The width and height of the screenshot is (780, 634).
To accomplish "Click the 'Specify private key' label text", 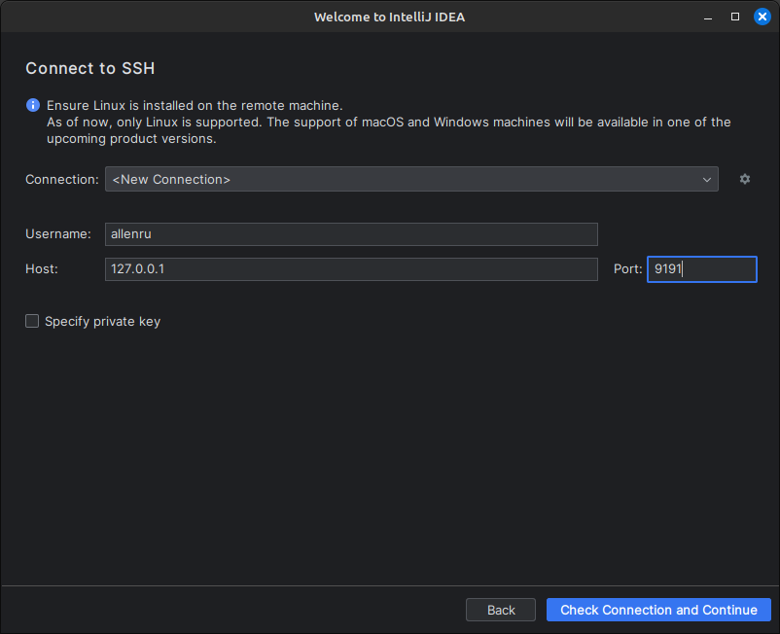I will 102,321.
